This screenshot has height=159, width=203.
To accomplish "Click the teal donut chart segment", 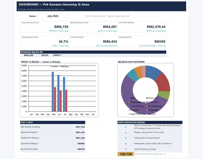I will 133,75.
